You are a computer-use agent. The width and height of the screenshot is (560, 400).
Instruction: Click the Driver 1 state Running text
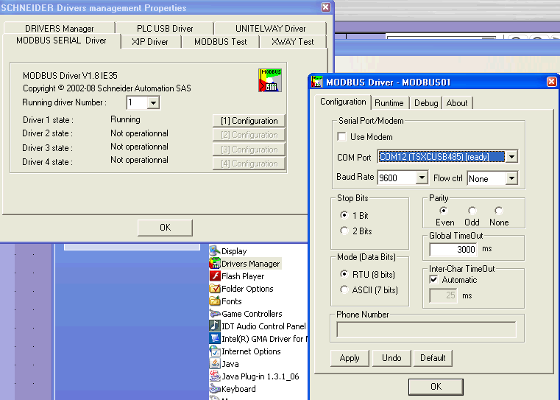point(125,119)
